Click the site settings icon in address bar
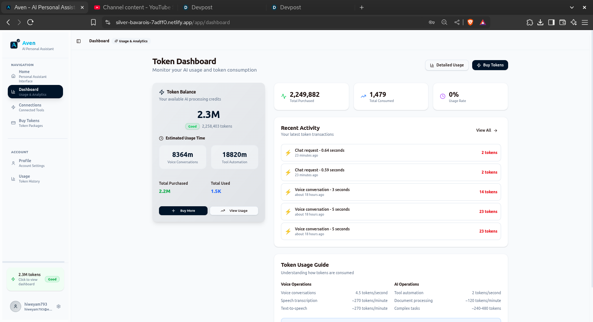The width and height of the screenshot is (593, 322). coord(108,22)
